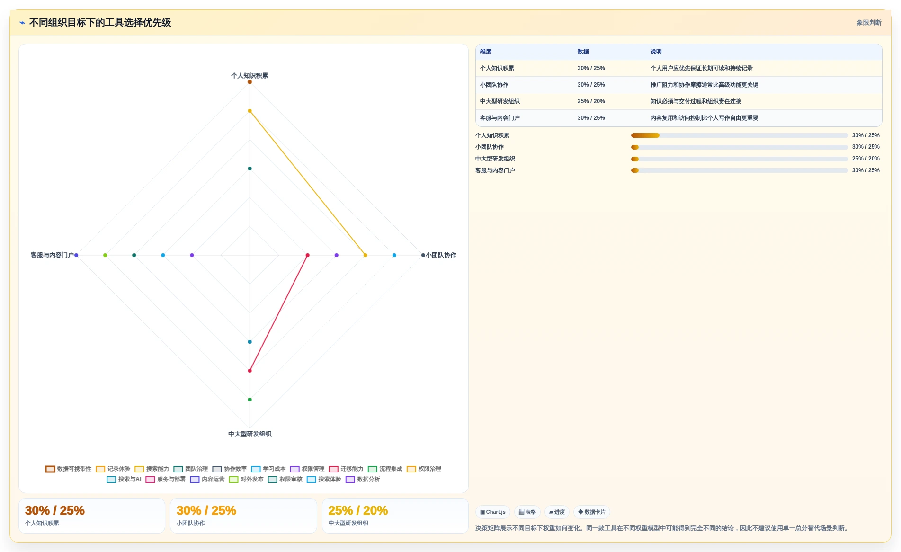Click the 服务与部署 legend swatch
This screenshot has width=901, height=552.
point(150,480)
